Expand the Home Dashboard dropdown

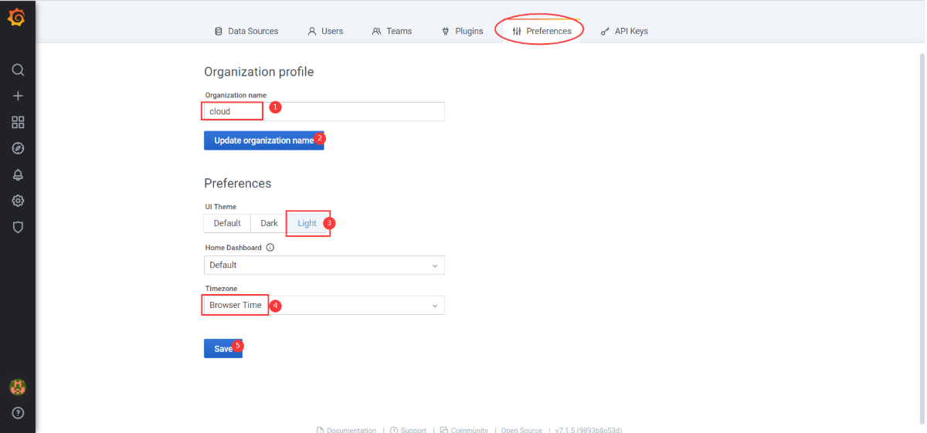[x=324, y=265]
